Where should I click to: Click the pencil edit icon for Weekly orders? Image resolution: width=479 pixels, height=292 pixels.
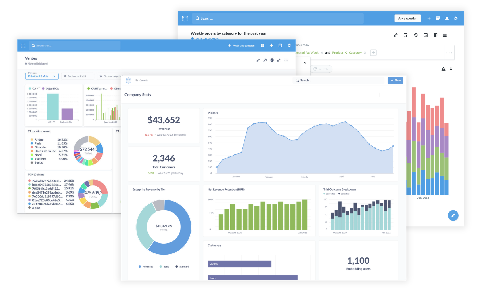tap(396, 35)
